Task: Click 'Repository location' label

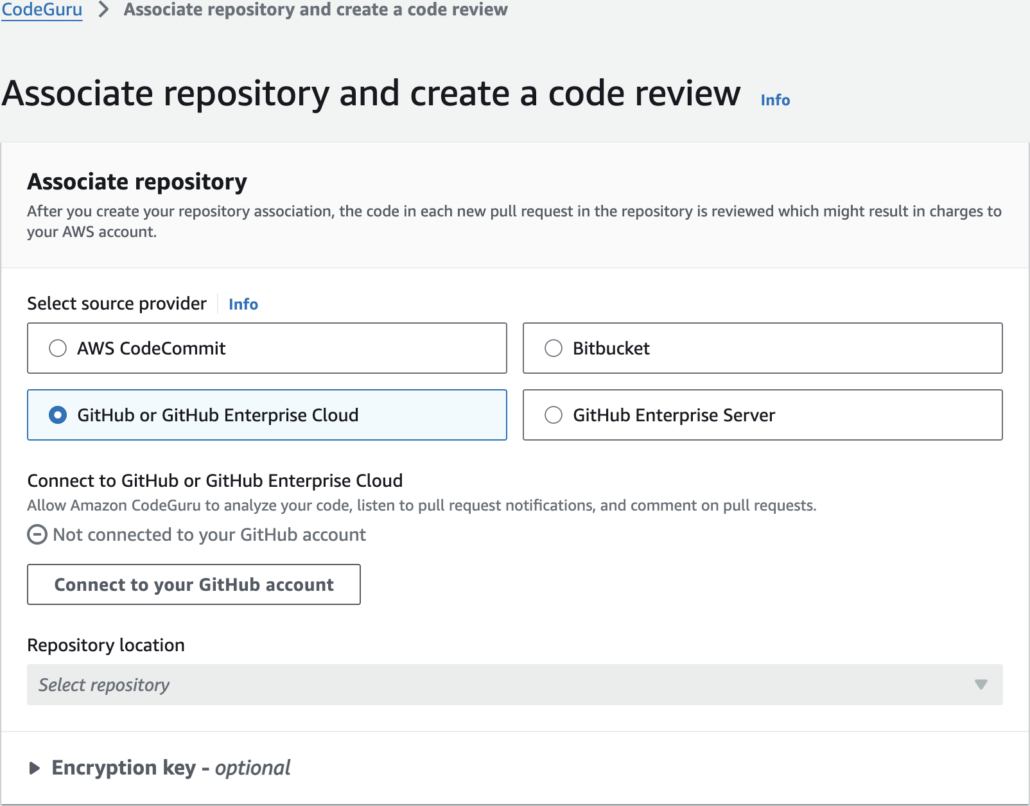Action: [106, 645]
